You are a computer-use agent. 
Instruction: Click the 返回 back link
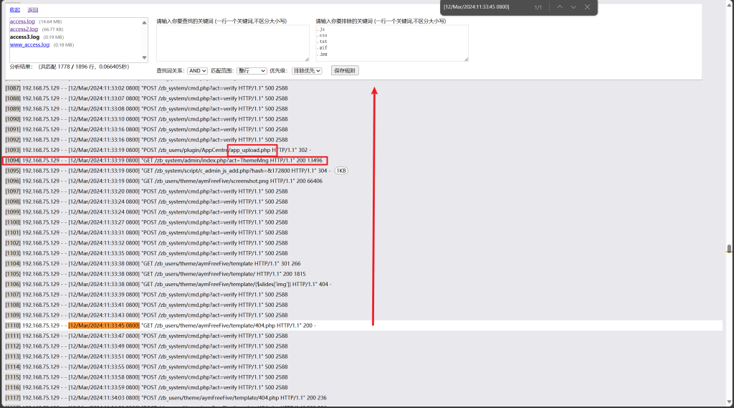(x=33, y=10)
